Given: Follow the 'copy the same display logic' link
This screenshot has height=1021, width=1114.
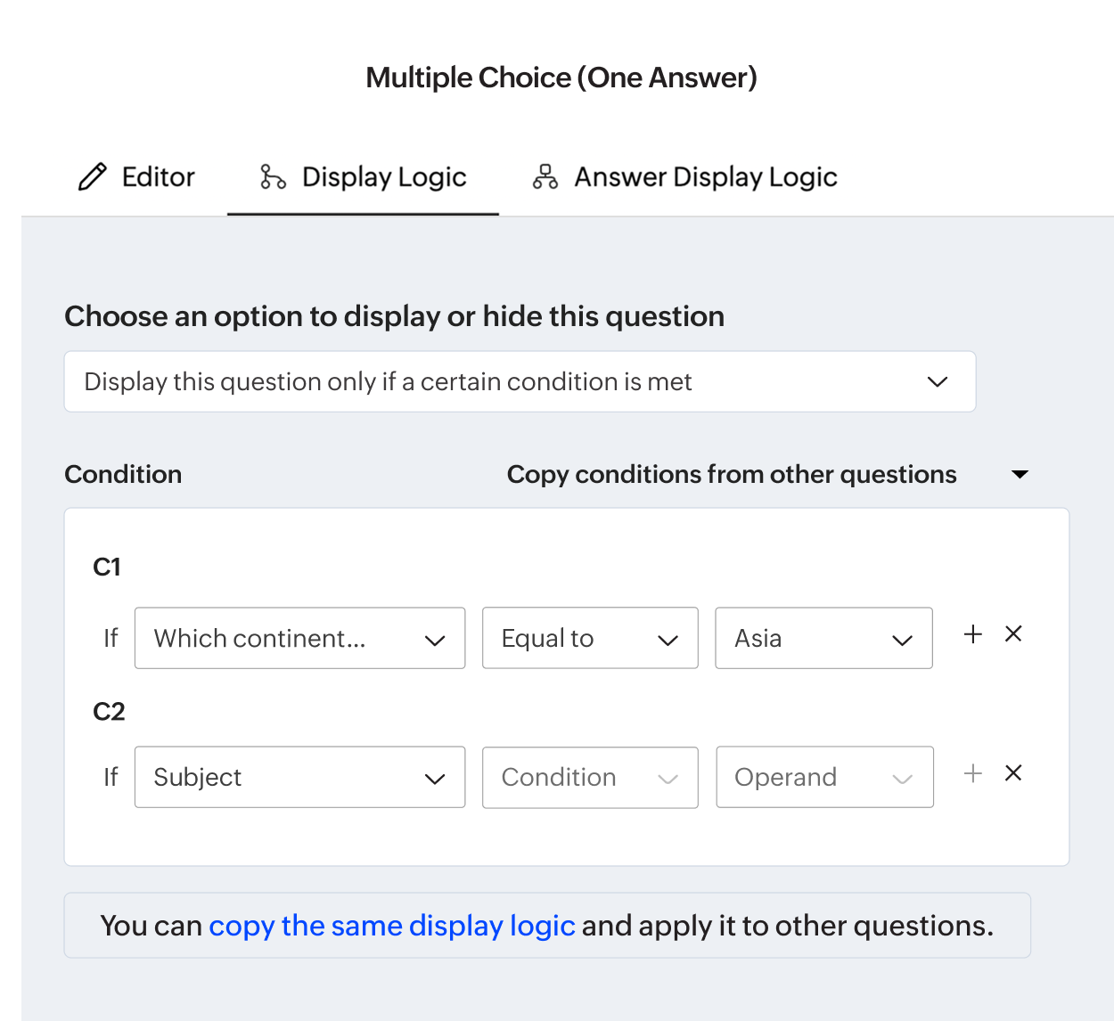Looking at the screenshot, I should click(391, 927).
